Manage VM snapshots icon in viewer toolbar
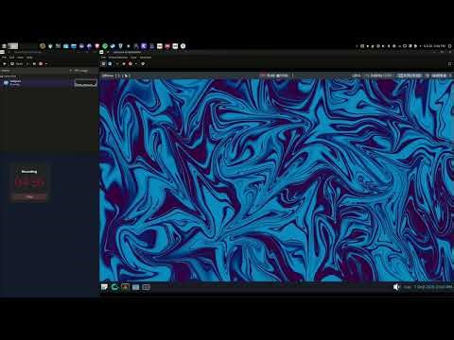This screenshot has width=454, height=340. [x=143, y=63]
